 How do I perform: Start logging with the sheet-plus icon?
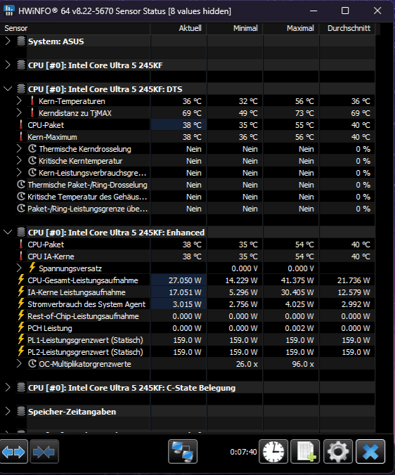pyautogui.click(x=305, y=452)
